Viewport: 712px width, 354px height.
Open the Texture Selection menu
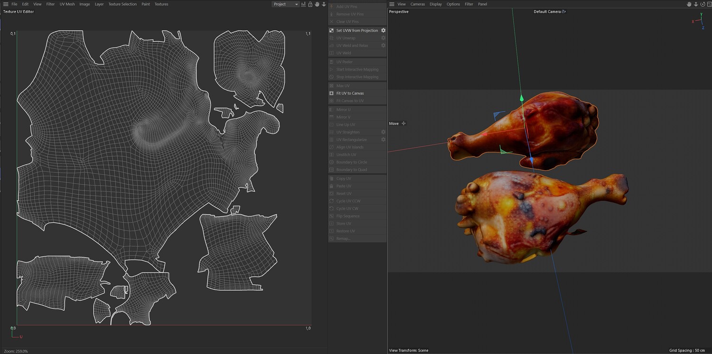[x=122, y=4]
